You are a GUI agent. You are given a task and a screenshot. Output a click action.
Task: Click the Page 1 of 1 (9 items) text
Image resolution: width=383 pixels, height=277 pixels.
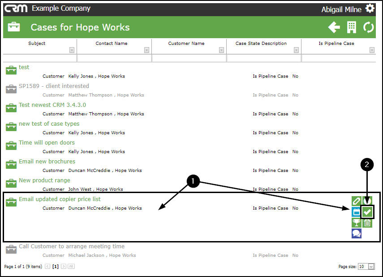(x=23, y=267)
